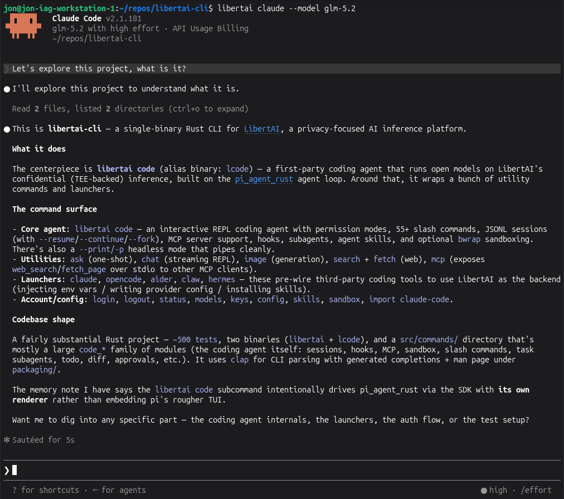Click the 'status' account command
This screenshot has height=499, width=564.
tap(172, 299)
